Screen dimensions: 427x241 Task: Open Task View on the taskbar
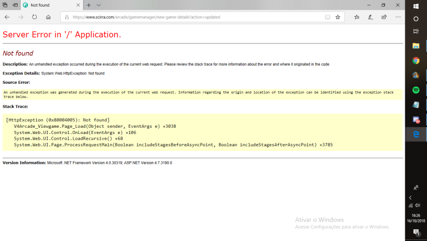(x=416, y=31)
